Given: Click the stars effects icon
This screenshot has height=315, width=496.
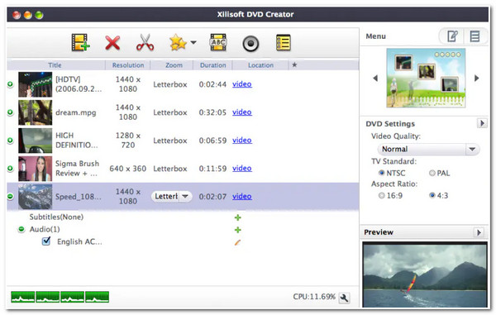Looking at the screenshot, I should (x=178, y=43).
